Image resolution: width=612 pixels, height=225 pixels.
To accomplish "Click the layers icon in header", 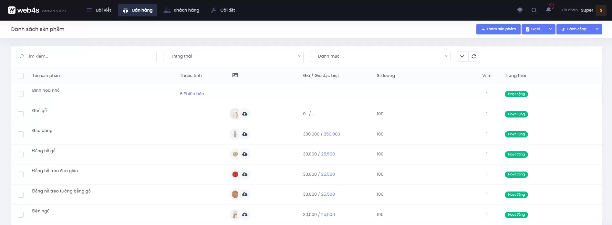I will tap(520, 10).
